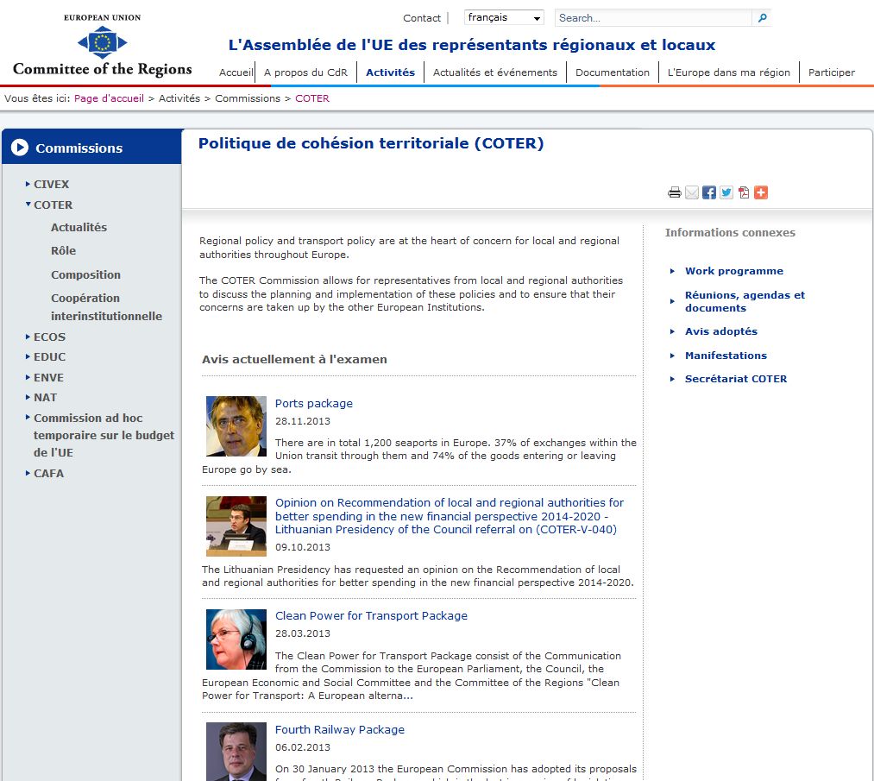Open the A propos du CdR menu

(305, 72)
